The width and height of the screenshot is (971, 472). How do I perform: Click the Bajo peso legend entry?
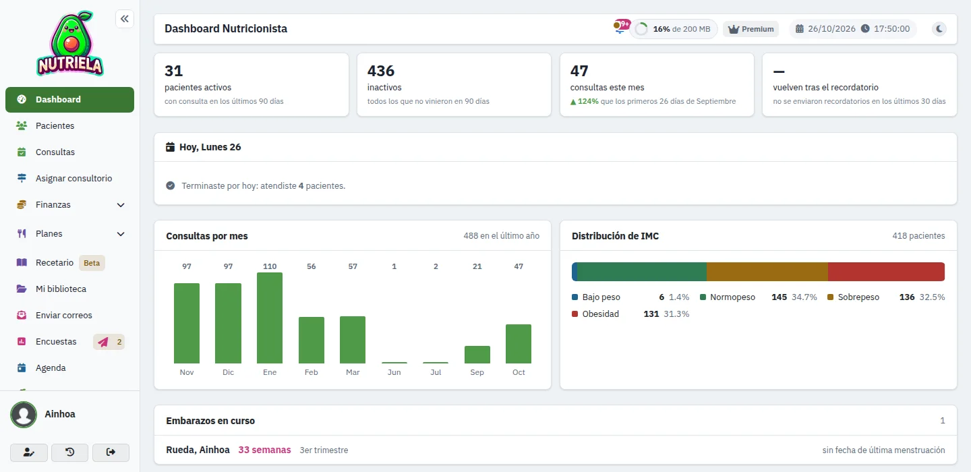tap(630, 297)
